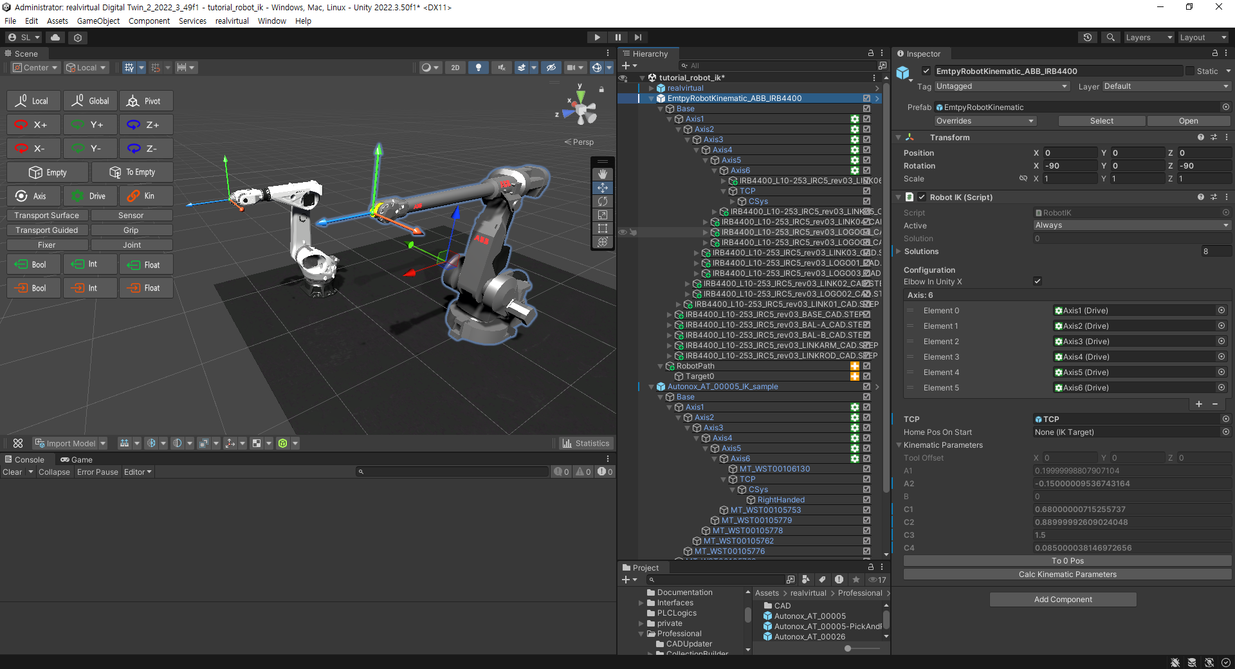Open the Import Model dropdown

pyautogui.click(x=69, y=443)
